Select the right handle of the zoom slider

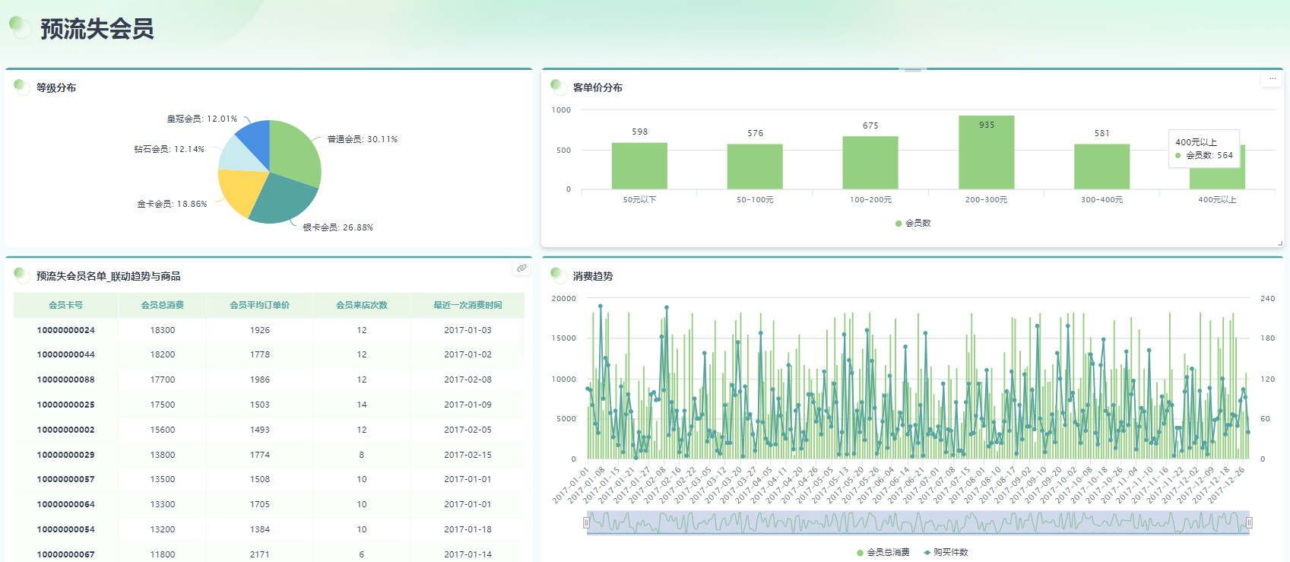(1249, 522)
